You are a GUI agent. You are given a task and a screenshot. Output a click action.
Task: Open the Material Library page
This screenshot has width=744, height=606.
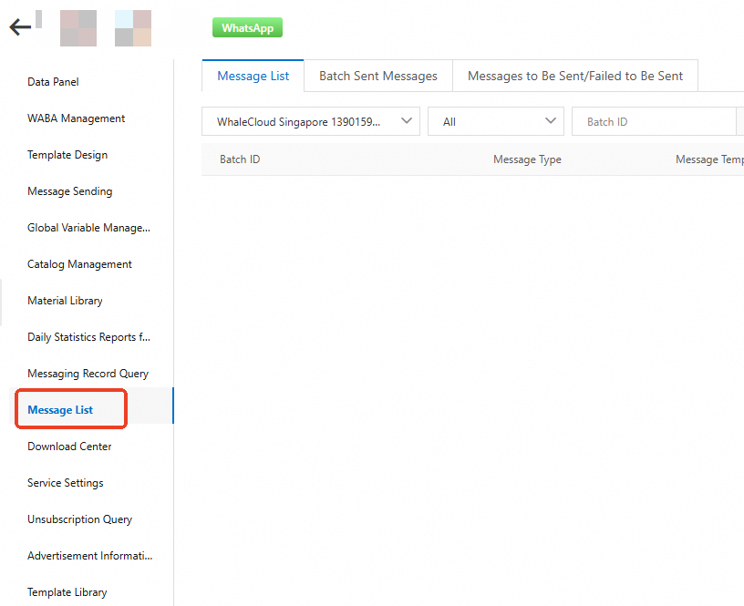point(65,301)
